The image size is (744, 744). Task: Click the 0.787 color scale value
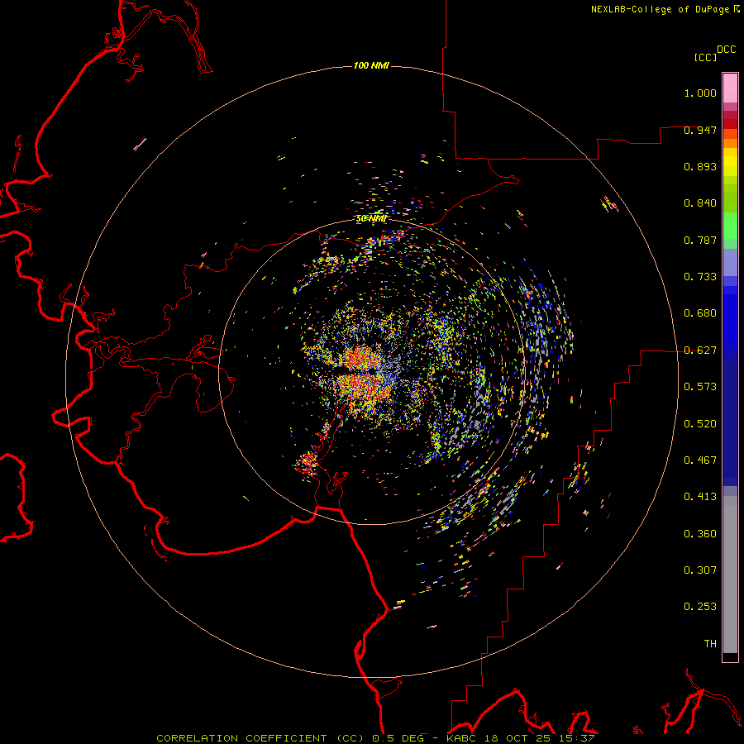700,240
